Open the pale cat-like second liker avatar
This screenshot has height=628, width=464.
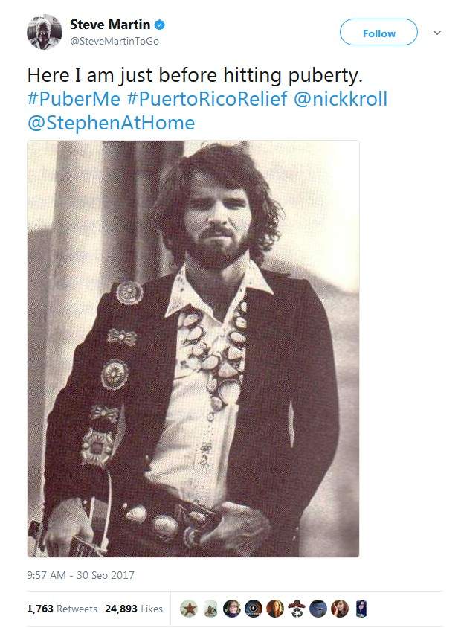[210, 609]
